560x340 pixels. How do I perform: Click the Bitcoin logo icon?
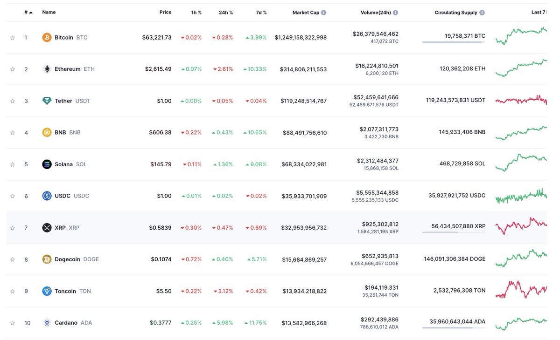tap(47, 37)
